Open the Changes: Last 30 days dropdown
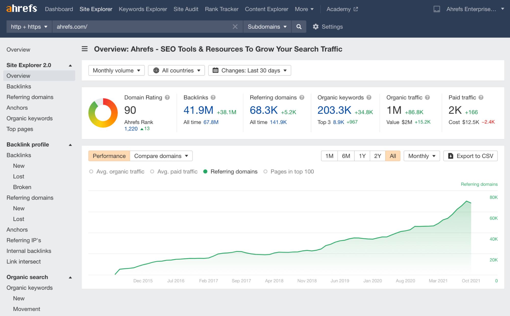Image resolution: width=510 pixels, height=316 pixels. click(x=250, y=70)
